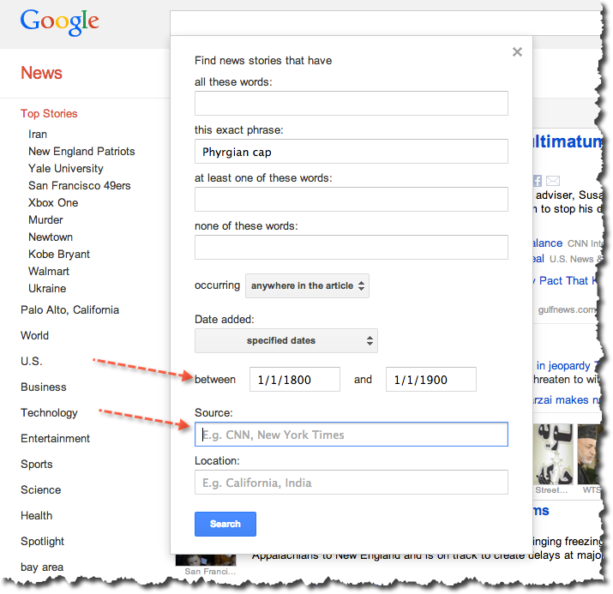Screen dimensions: 613x594
Task: Select the U.S. news section
Action: tap(32, 361)
